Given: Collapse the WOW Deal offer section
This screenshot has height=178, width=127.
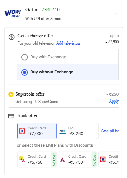Looking at the screenshot, I should [116, 14].
